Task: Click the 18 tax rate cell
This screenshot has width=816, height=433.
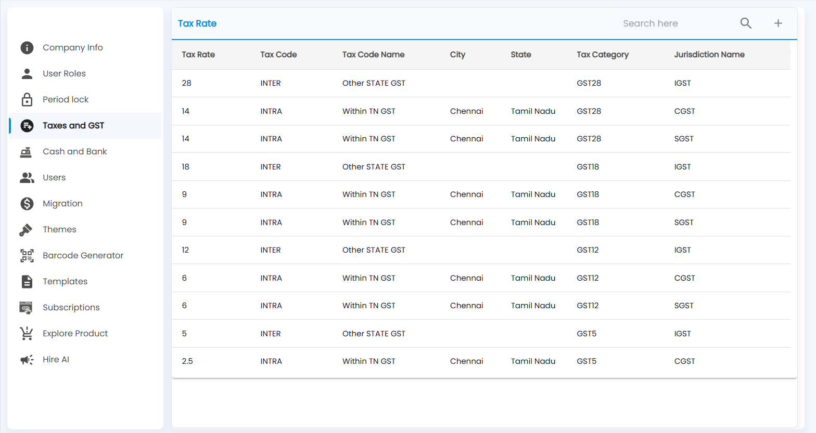Action: tap(185, 167)
